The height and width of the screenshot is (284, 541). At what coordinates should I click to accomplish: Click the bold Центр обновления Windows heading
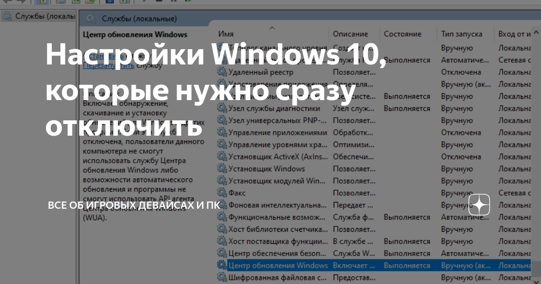tap(135, 35)
